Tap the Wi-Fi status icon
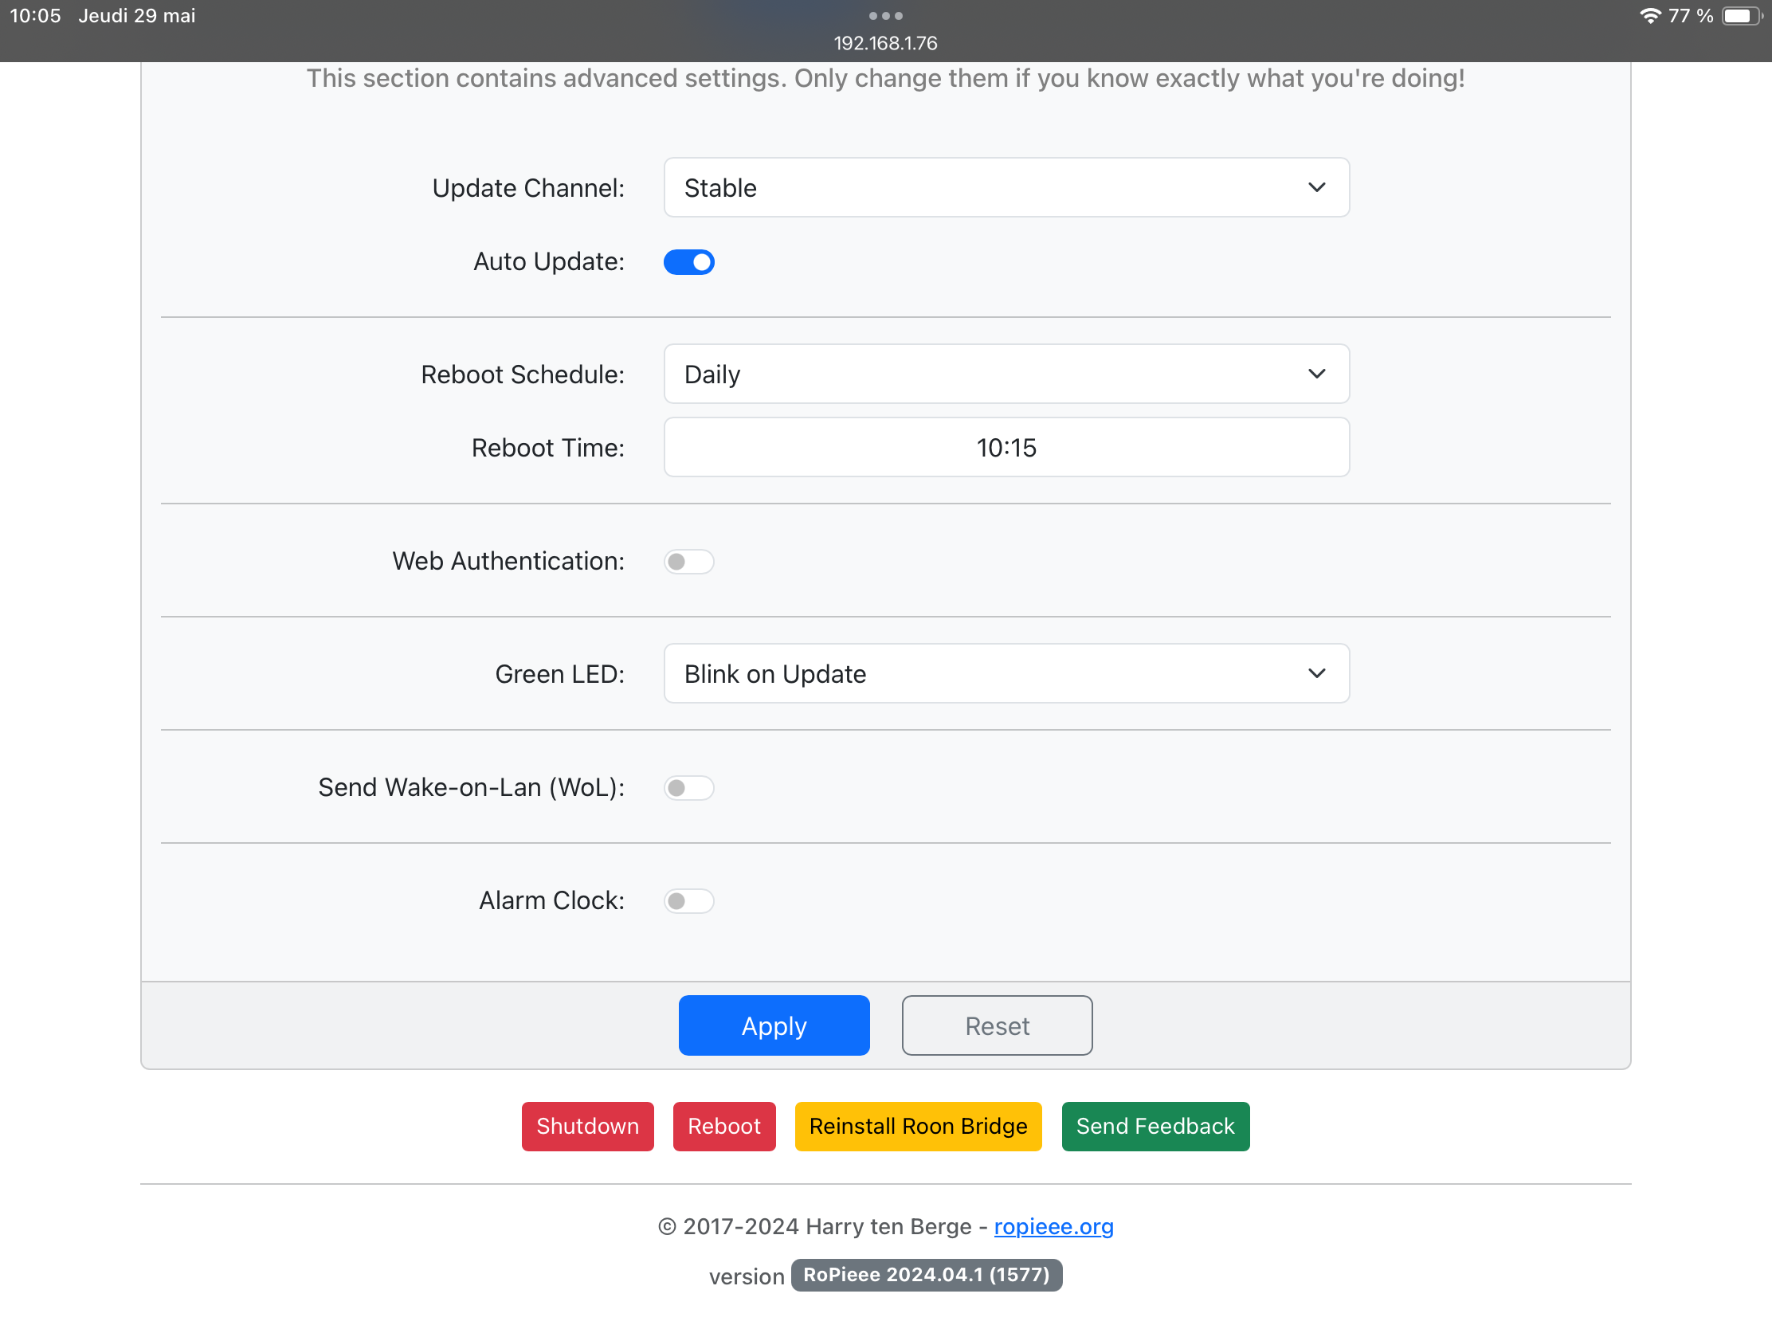Viewport: 1772px width, 1329px height. 1649,16
